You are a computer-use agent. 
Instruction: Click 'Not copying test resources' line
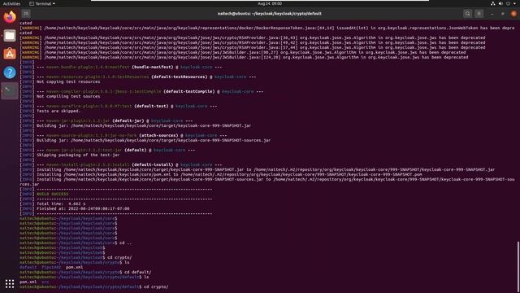pyautogui.click(x=68, y=81)
